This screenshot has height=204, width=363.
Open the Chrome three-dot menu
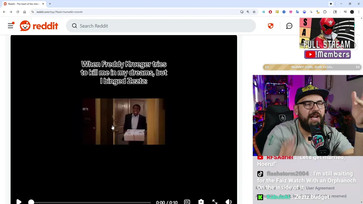pyautogui.click(x=359, y=12)
